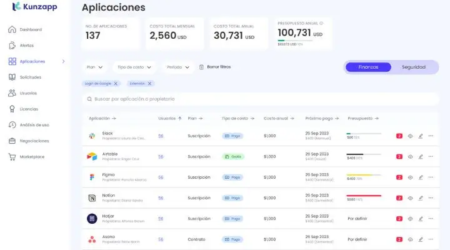
Task: Sort by the Aplicación column
Action: pos(102,118)
